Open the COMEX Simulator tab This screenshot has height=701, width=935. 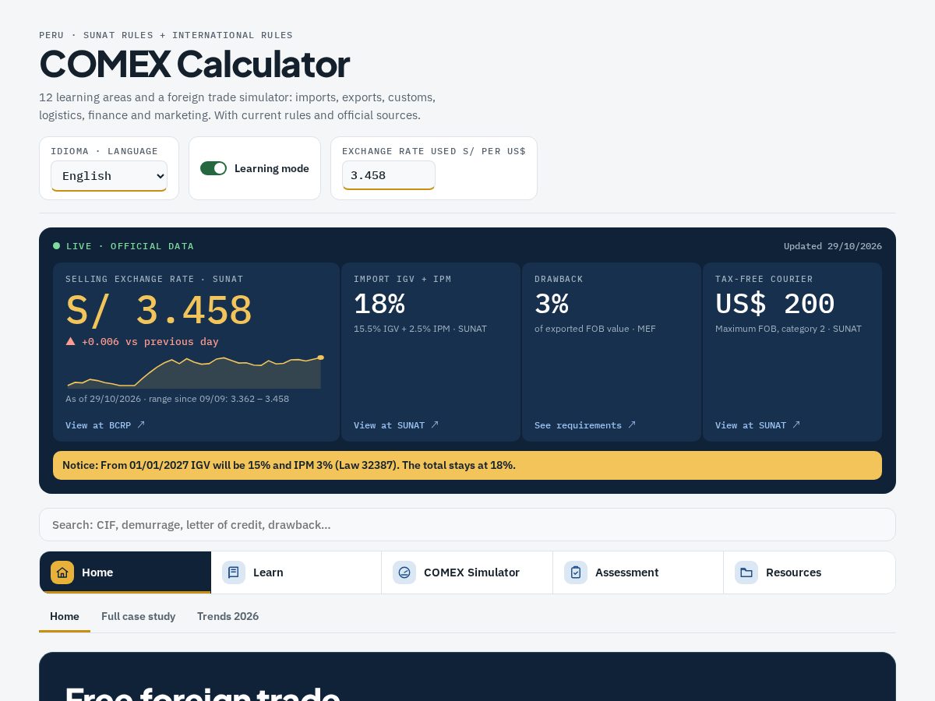click(x=467, y=572)
